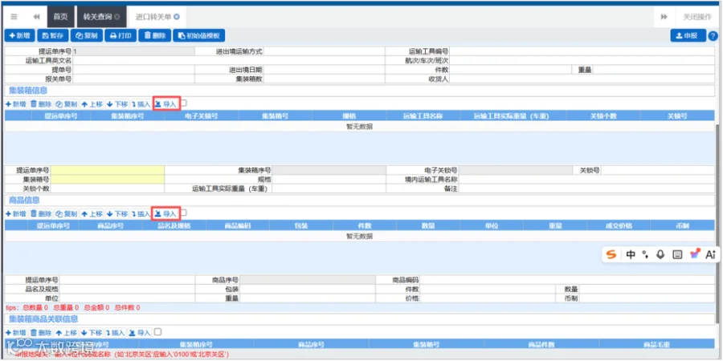Image resolution: width=723 pixels, height=361 pixels.
Task: Click the Ai assistant icon on IME bar
Action: pos(710,254)
